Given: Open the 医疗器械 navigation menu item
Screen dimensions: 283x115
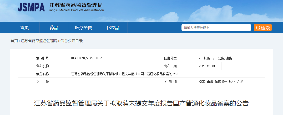Looking at the screenshot, I should point(83,28).
